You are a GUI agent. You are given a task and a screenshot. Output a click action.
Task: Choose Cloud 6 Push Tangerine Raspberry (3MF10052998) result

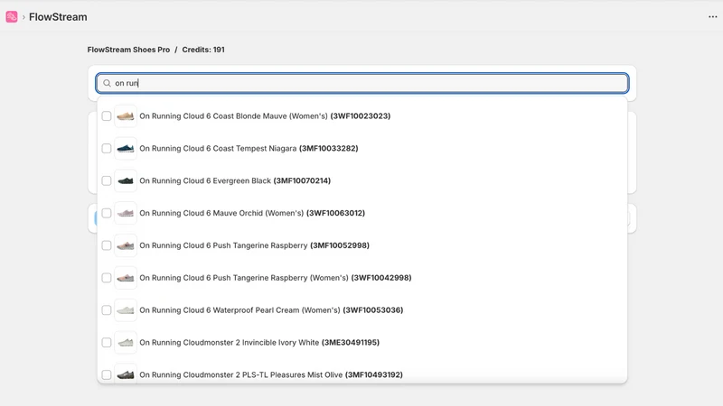[x=362, y=245]
